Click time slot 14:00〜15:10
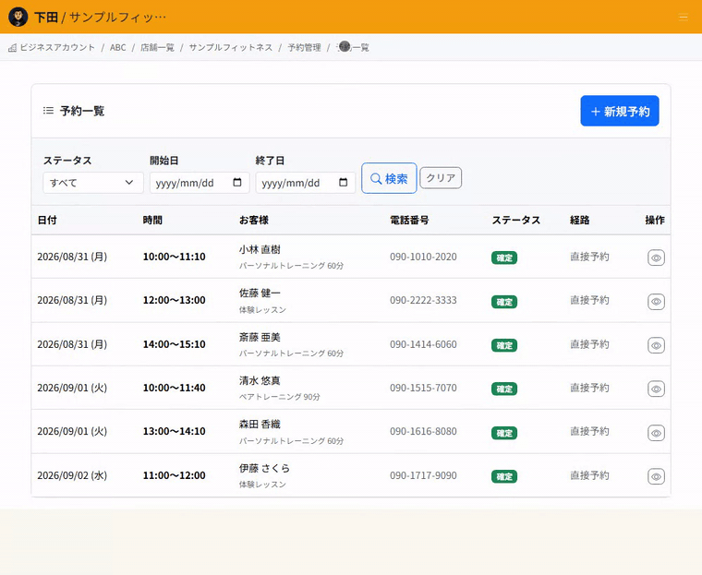The height and width of the screenshot is (575, 702). pos(175,344)
